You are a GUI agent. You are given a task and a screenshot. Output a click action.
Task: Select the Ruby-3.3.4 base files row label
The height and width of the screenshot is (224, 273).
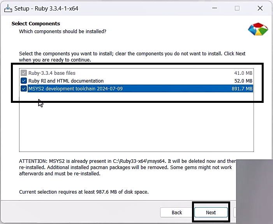click(52, 73)
